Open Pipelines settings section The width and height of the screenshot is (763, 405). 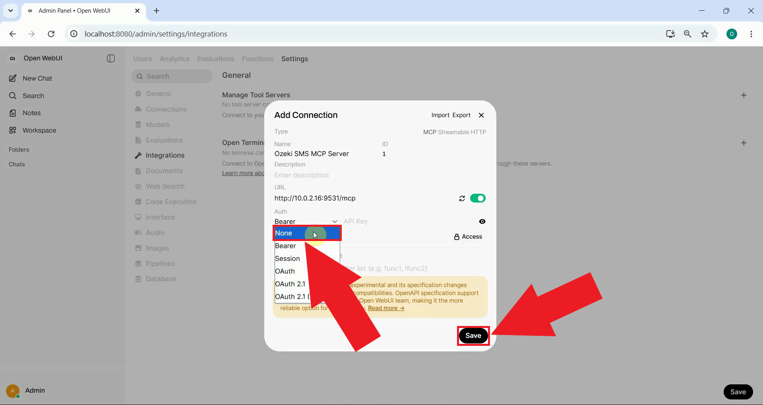pos(155,264)
